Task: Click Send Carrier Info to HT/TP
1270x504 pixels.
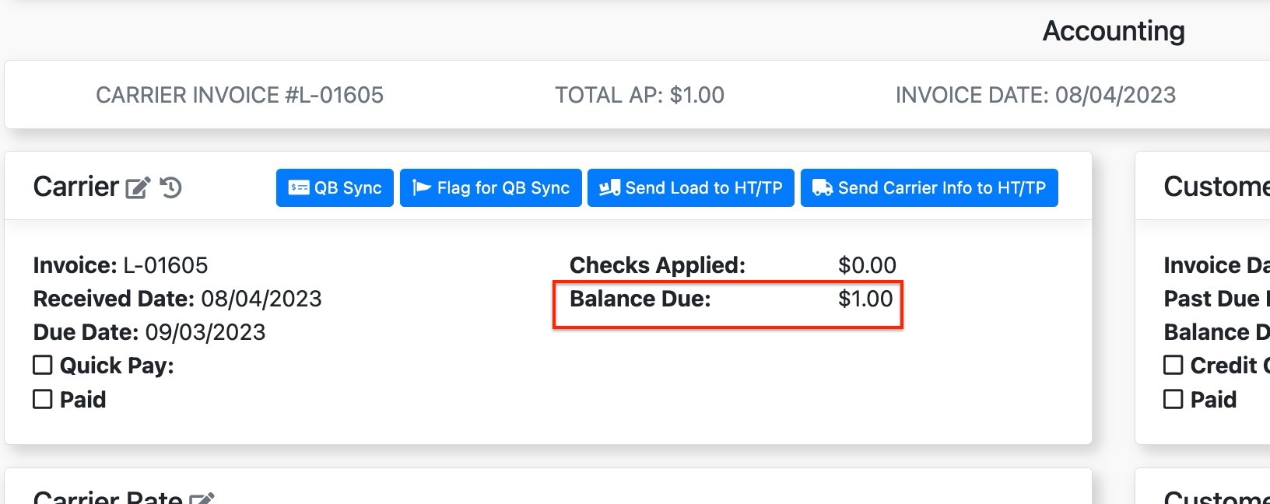Action: pyautogui.click(x=929, y=187)
